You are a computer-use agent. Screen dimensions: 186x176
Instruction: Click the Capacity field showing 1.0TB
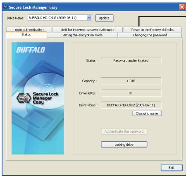coord(131,81)
